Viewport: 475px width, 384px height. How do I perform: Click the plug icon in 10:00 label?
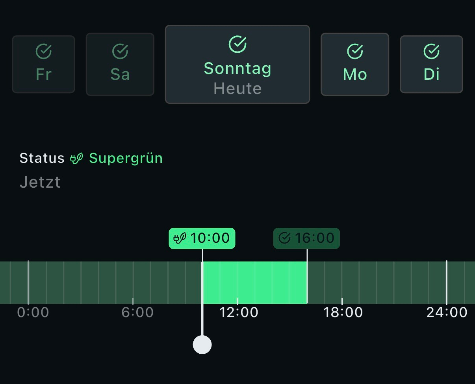pyautogui.click(x=180, y=238)
